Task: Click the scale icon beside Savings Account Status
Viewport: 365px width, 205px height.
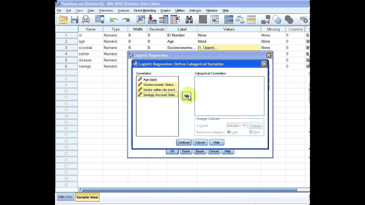Action: [x=140, y=95]
